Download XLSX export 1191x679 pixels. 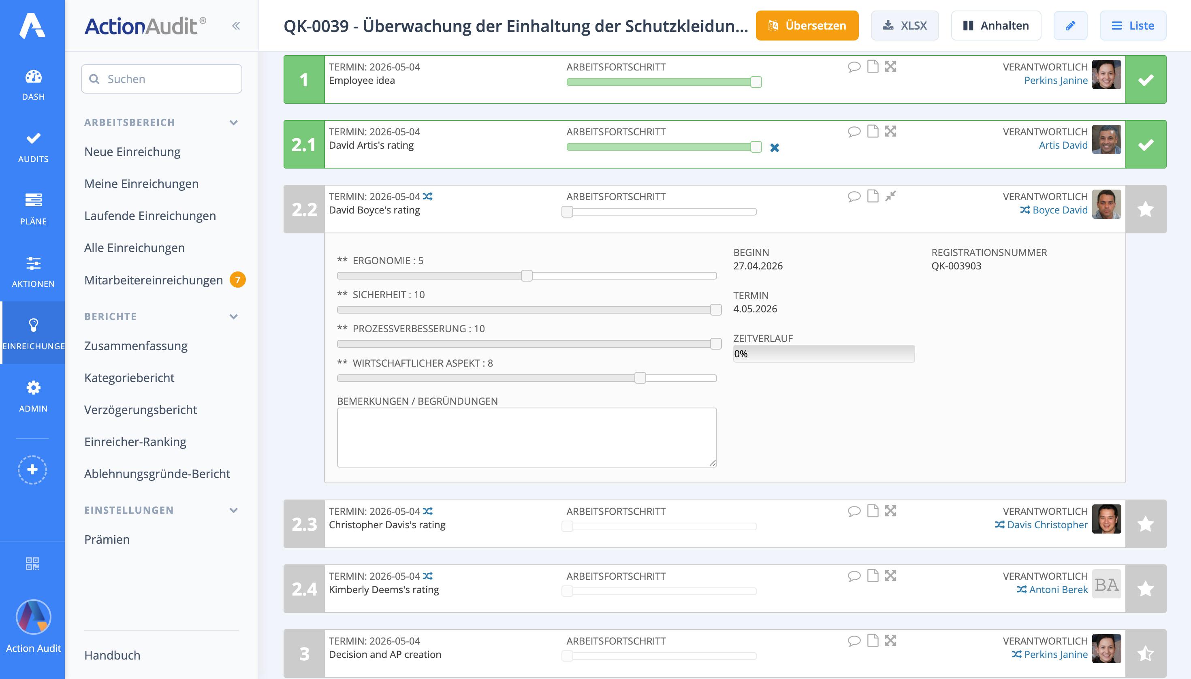click(x=905, y=26)
